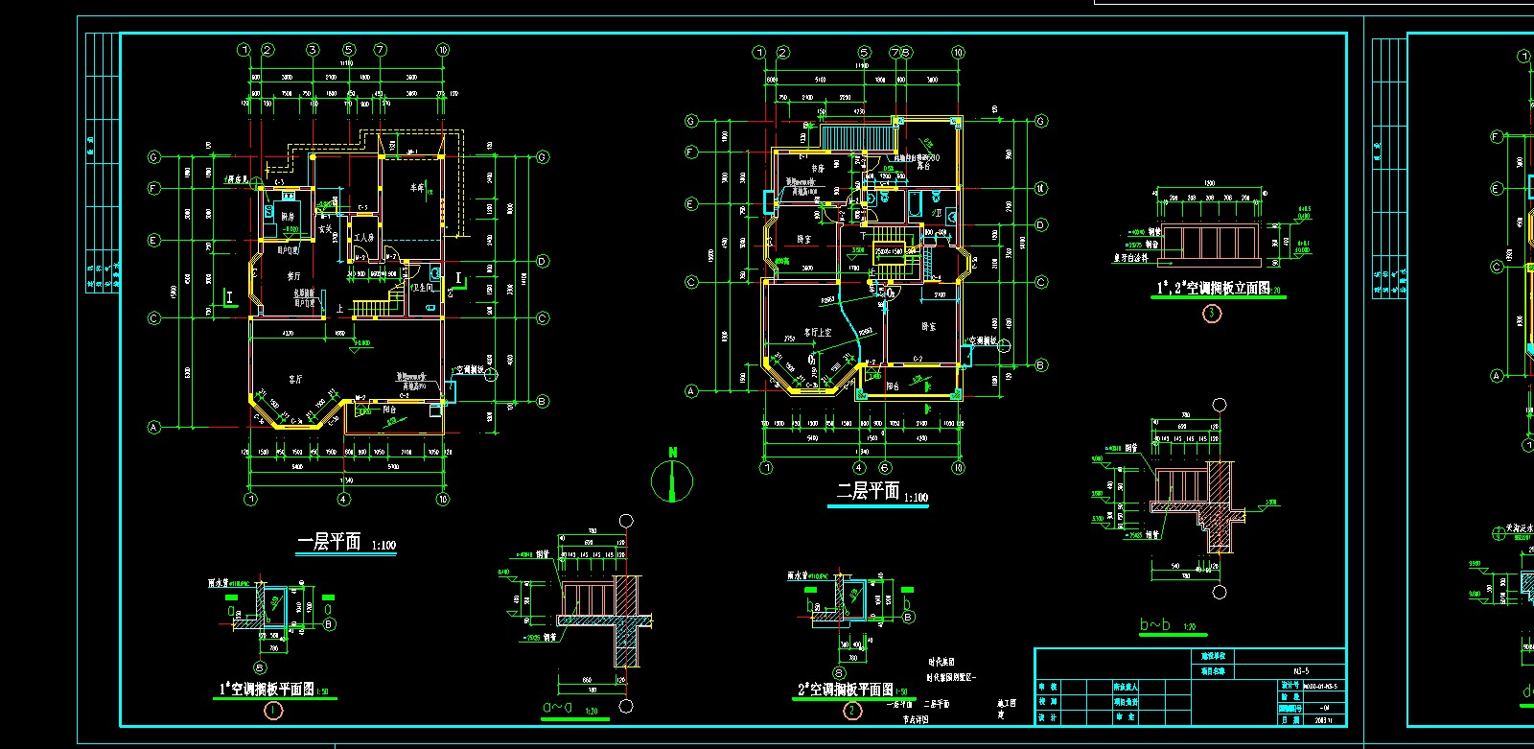Select the 书房 label on second-floor plan

[818, 169]
